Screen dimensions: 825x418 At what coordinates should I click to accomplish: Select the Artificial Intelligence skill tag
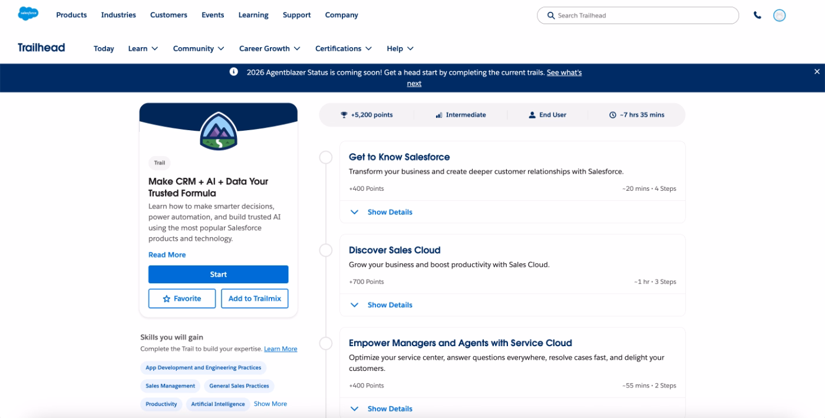[x=217, y=404]
